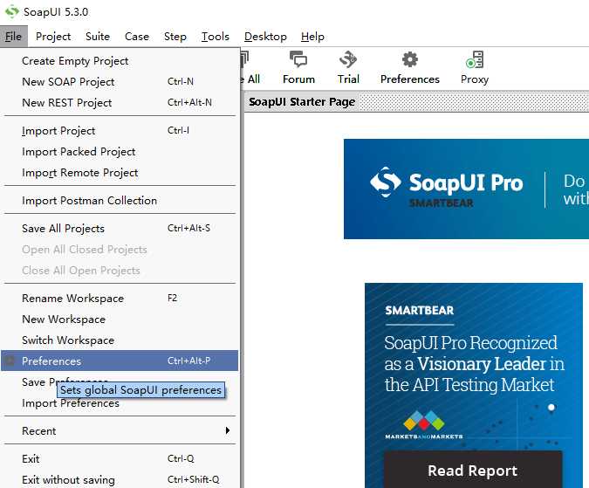Screen dimensions: 589x488
Task: Click Save All Projects
Action: 120,229
